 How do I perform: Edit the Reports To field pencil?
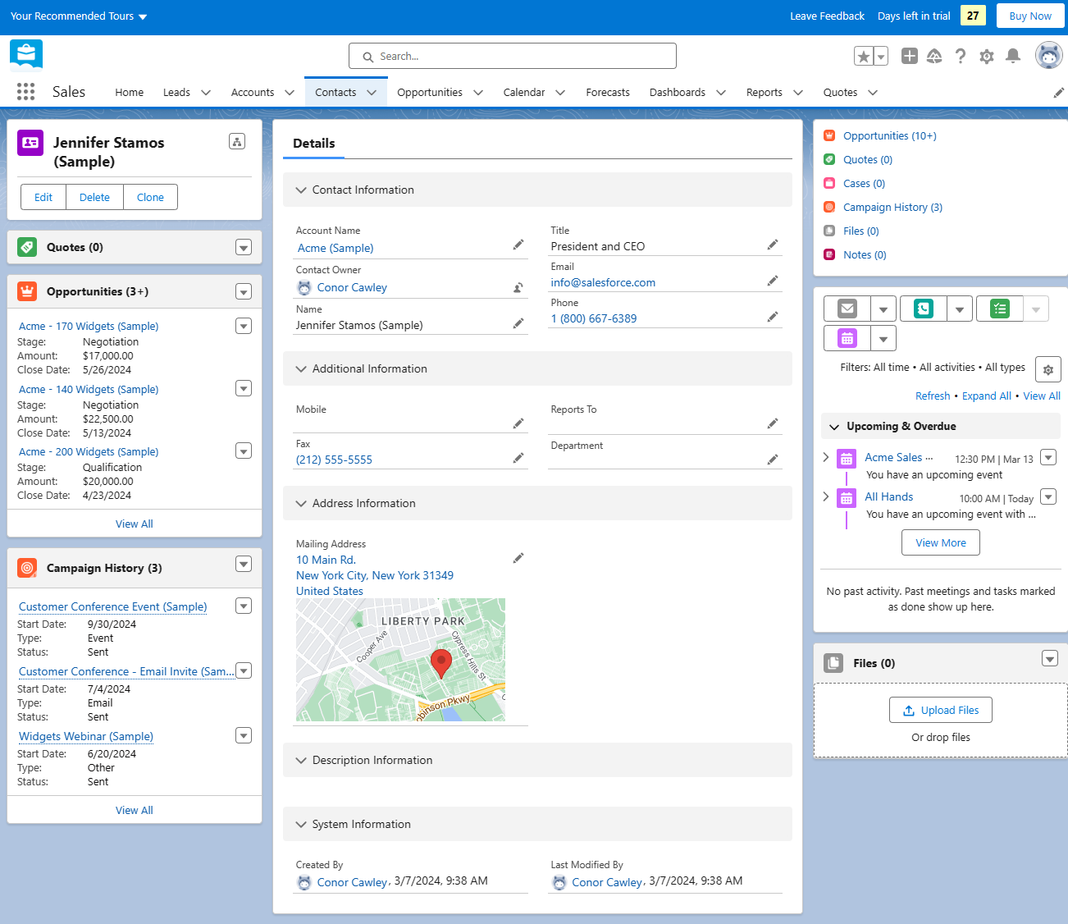(773, 423)
